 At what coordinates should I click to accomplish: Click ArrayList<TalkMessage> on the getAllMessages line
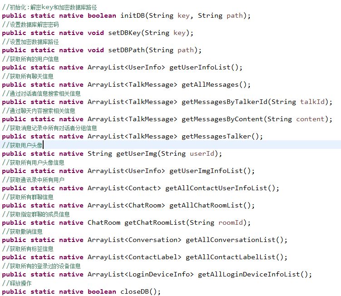pyautogui.click(x=133, y=85)
